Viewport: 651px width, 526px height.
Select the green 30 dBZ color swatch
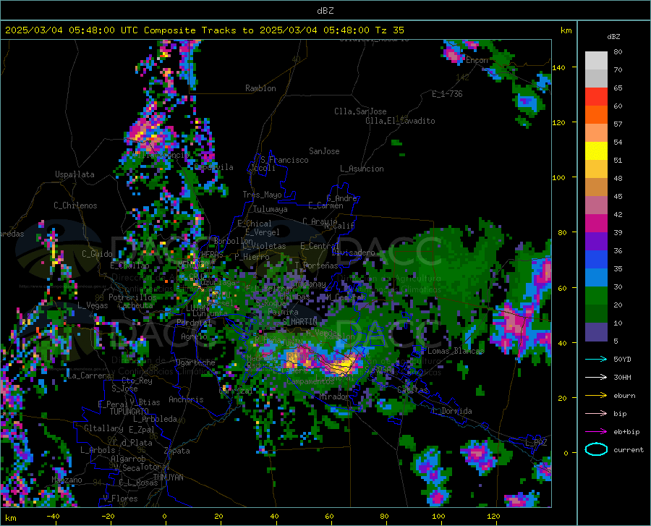[x=596, y=296]
